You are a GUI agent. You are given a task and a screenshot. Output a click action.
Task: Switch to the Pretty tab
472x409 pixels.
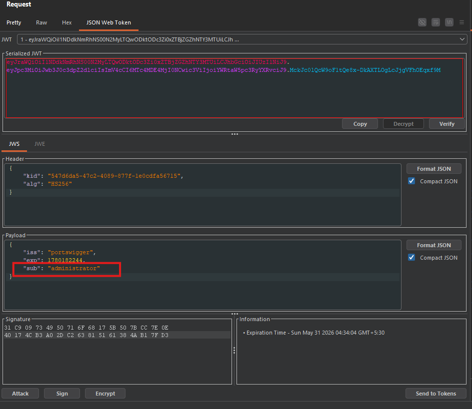pyautogui.click(x=14, y=22)
